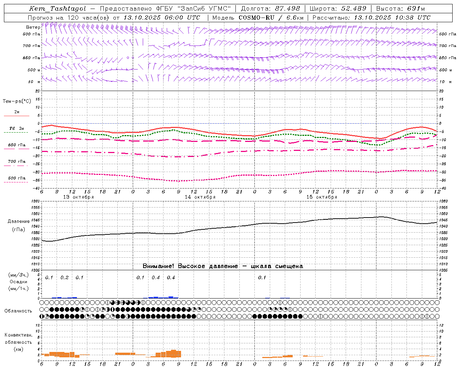Click the Модель COSMO-RU / 6.6км text

258,18
